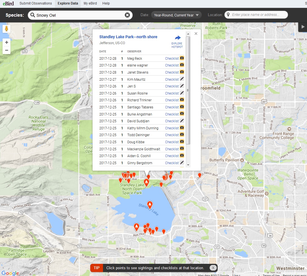The image size is (307, 276).
Task: Open Kim Mauritz's Checklist link
Action: point(172,79)
